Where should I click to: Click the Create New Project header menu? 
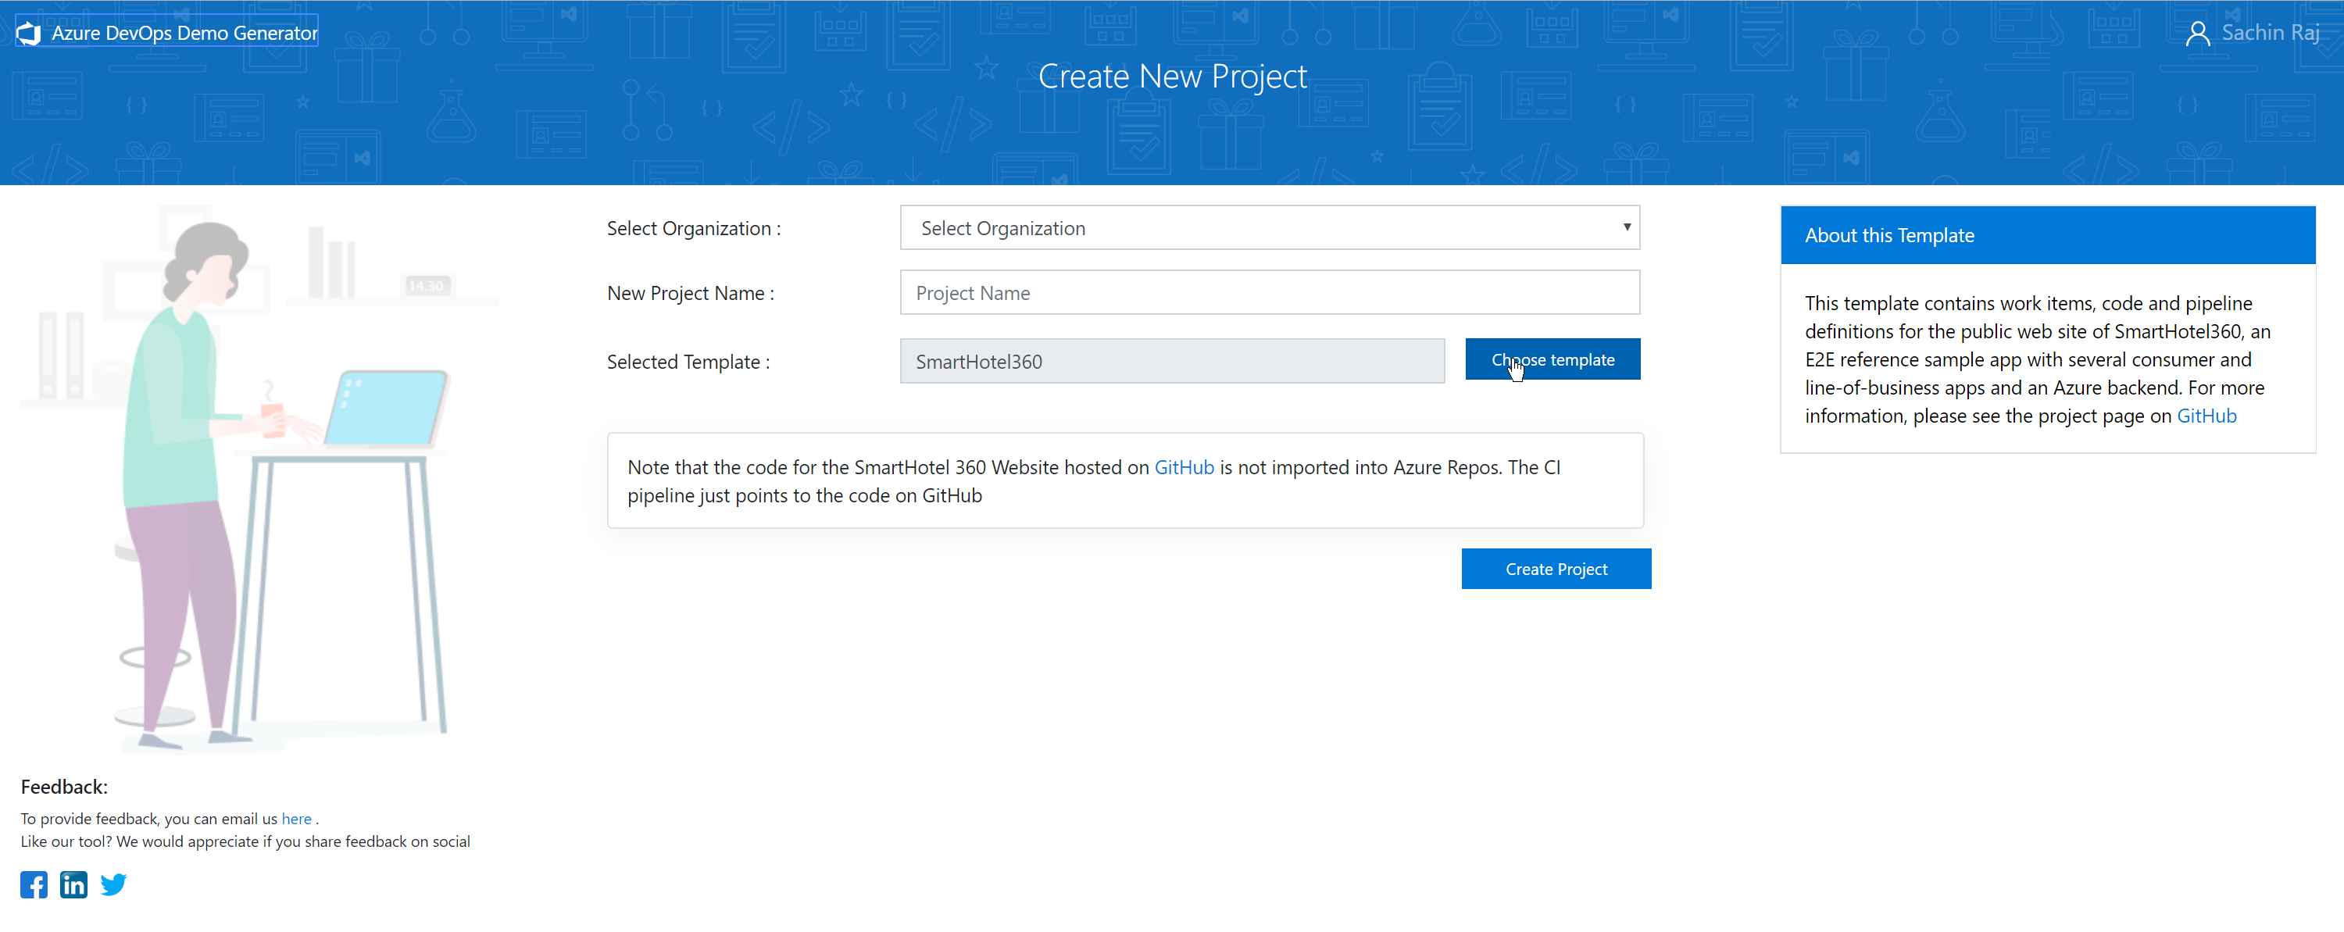tap(1170, 77)
